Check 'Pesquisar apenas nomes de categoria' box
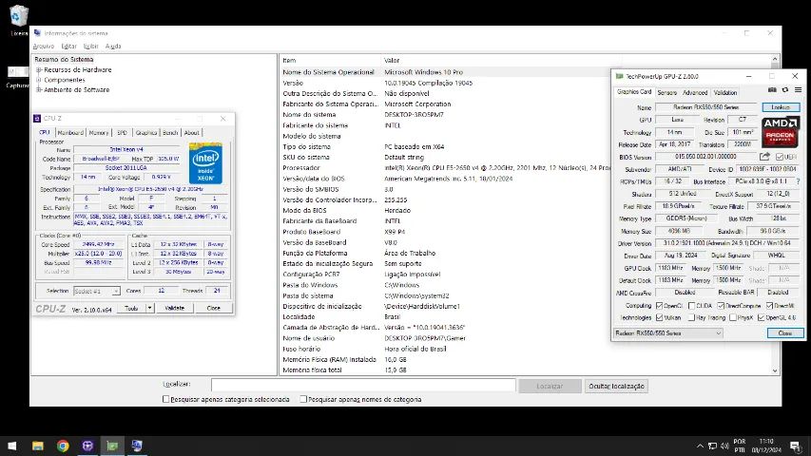This screenshot has height=456, width=811. pyautogui.click(x=303, y=399)
